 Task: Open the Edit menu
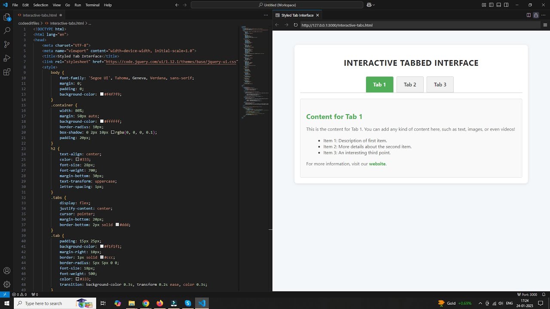[25, 5]
